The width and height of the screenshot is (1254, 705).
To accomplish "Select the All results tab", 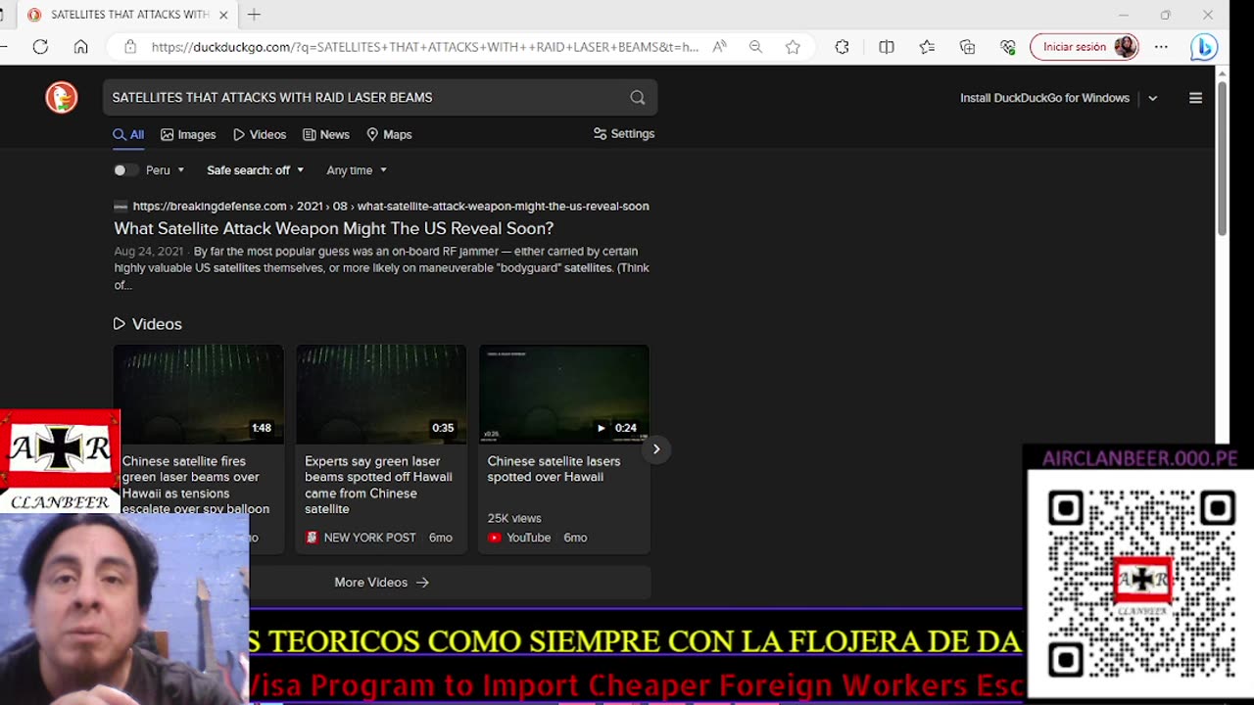I will click(x=128, y=135).
